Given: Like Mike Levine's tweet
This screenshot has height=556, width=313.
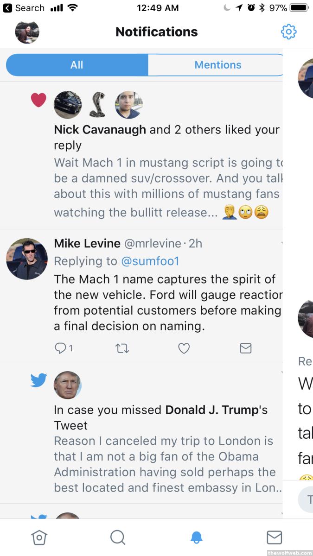Looking at the screenshot, I should (x=184, y=348).
